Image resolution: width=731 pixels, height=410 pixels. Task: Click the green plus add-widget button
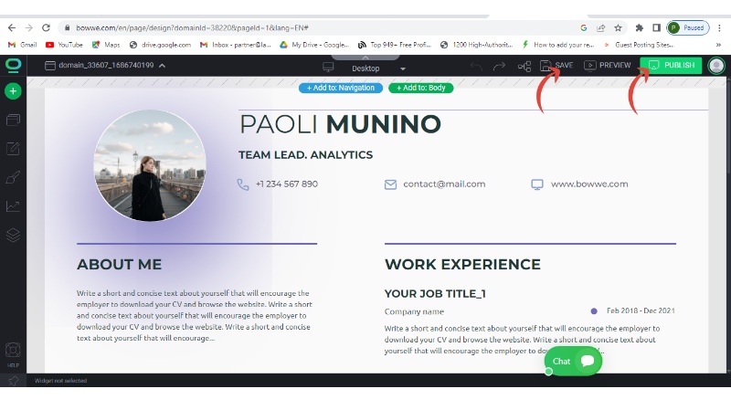pyautogui.click(x=13, y=90)
